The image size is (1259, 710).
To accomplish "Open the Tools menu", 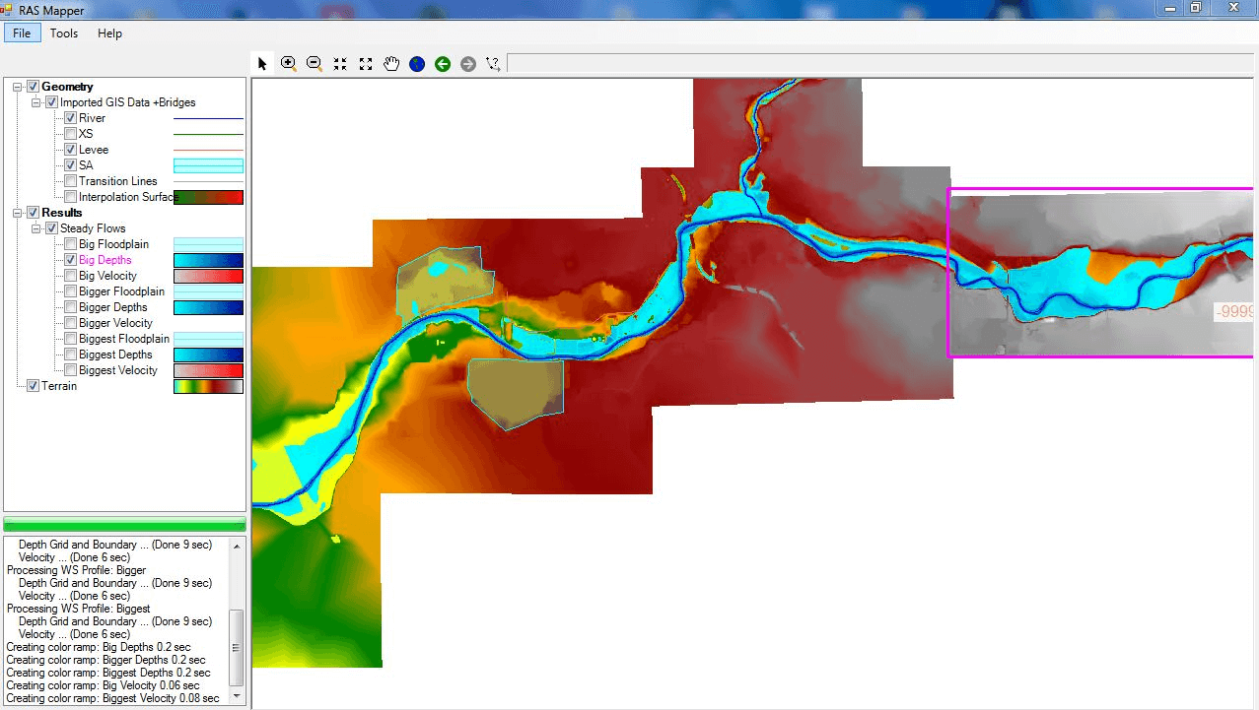I will coord(64,33).
